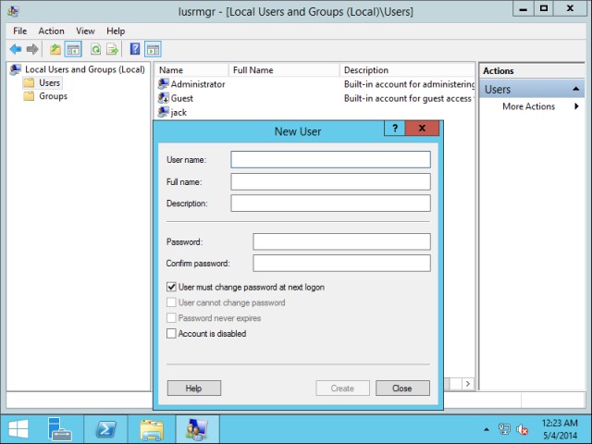The width and height of the screenshot is (592, 444).
Task: Sort by the Description column header
Action: click(x=407, y=70)
